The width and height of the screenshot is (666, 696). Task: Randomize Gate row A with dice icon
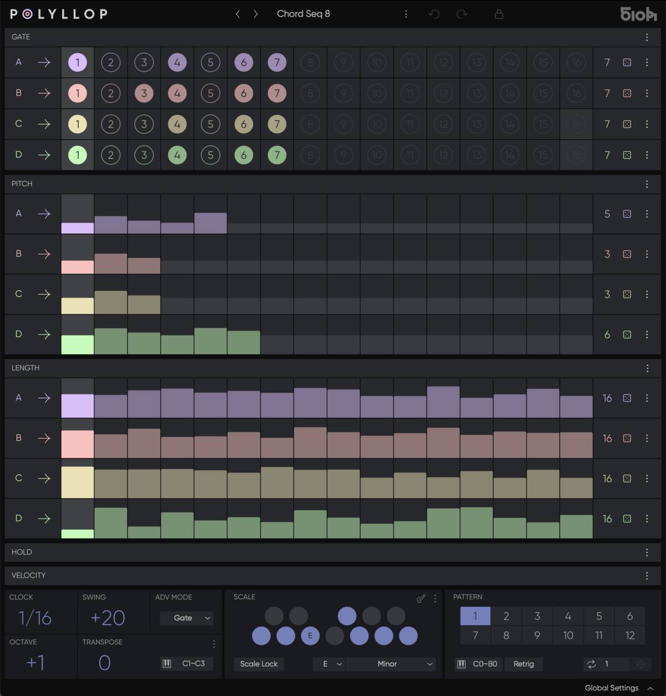627,63
